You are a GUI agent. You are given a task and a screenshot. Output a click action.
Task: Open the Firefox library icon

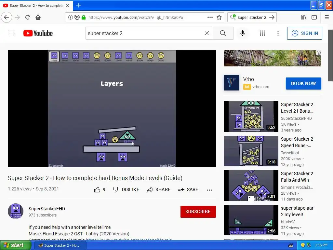click(x=304, y=17)
